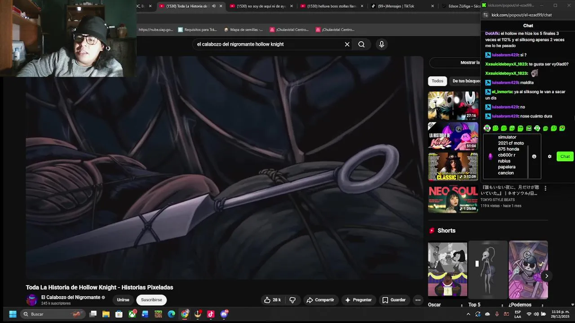Switch to no soy de aquí tab
This screenshot has height=323, width=575.
click(261, 6)
